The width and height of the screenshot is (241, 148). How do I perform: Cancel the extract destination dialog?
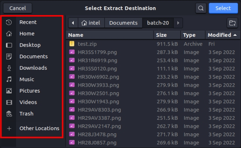18,8
